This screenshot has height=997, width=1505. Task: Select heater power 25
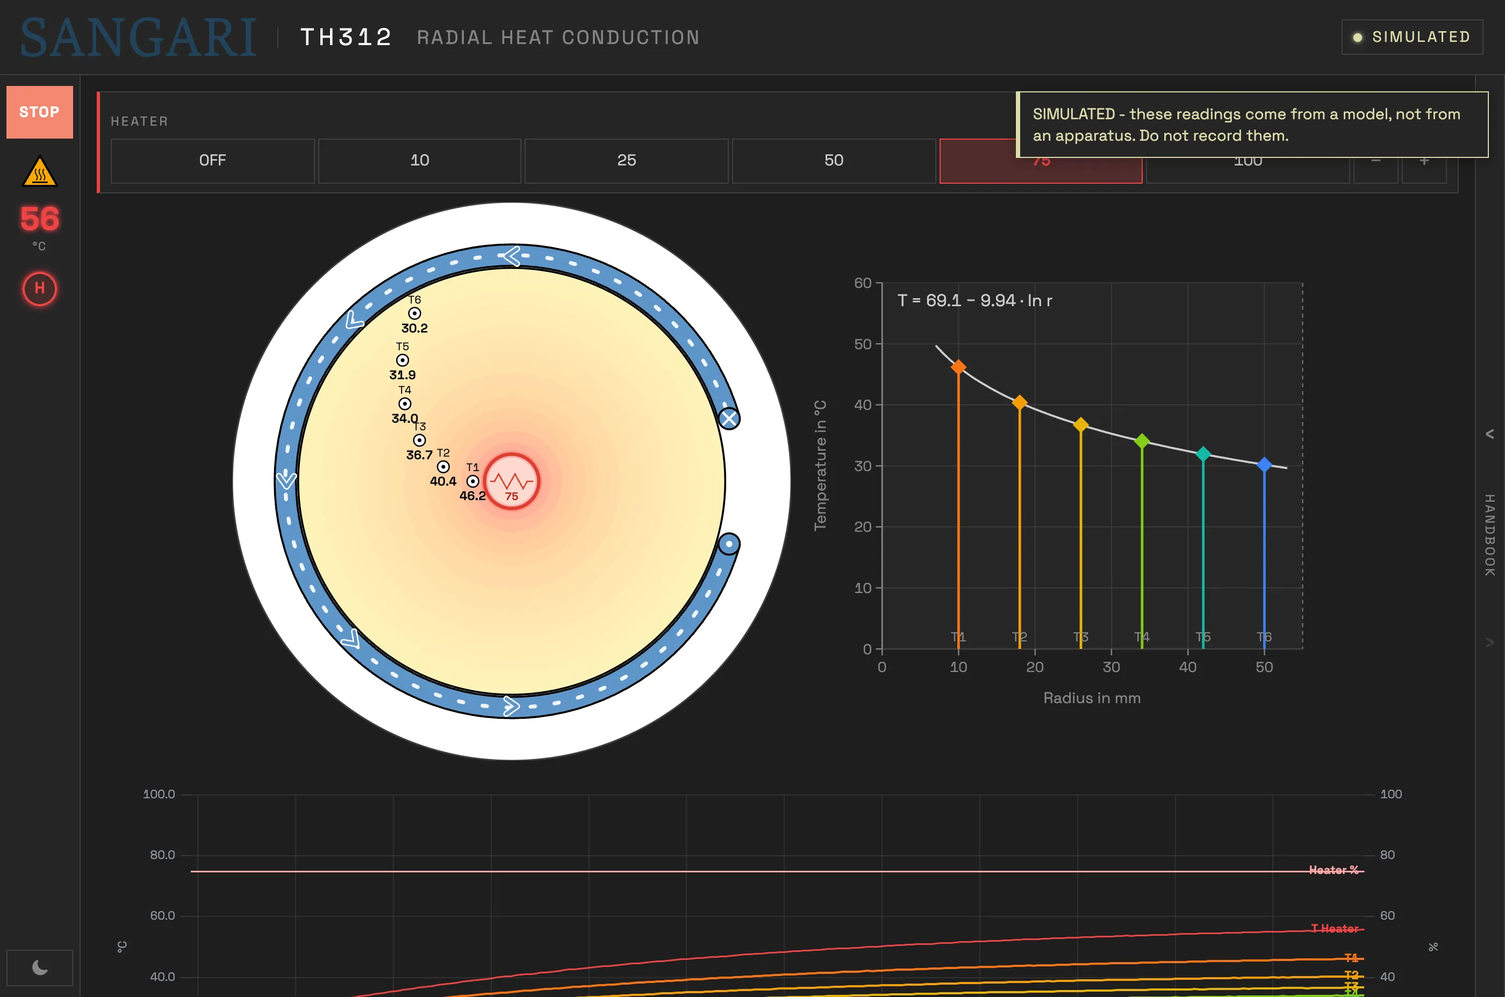point(627,161)
